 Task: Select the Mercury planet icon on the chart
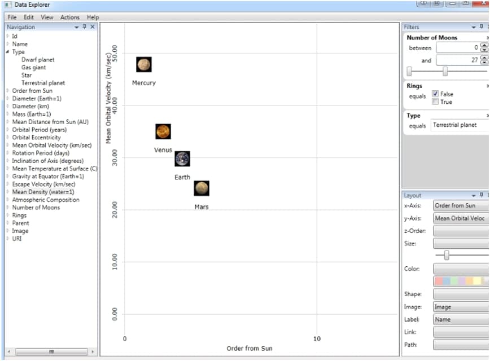click(143, 64)
